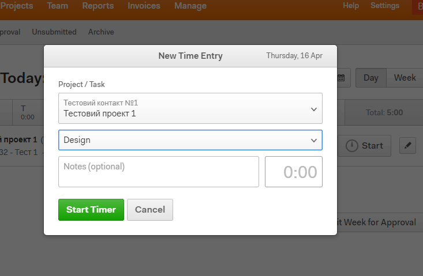Open the calendar date picker icon

[x=341, y=78]
